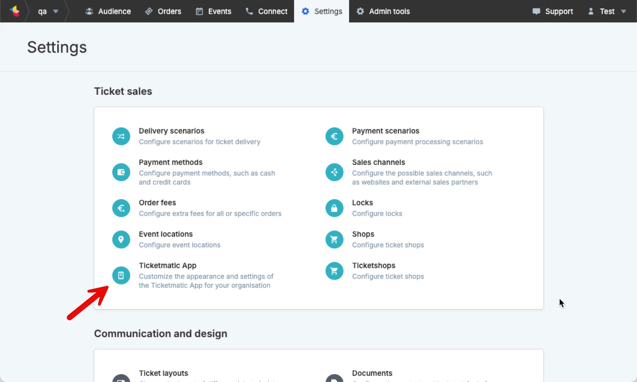
Task: Click 'Configure payment processing scenarios' description
Action: (x=418, y=142)
